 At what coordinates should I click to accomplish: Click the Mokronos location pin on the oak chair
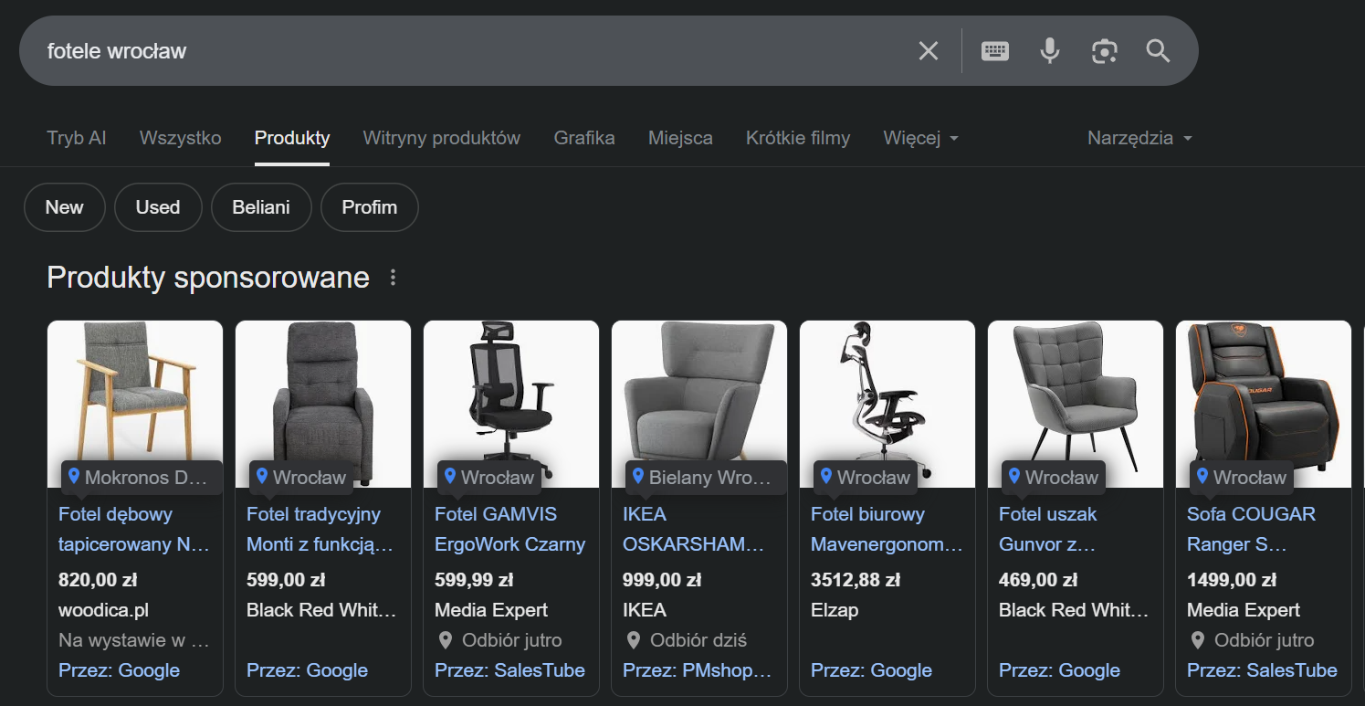point(75,476)
